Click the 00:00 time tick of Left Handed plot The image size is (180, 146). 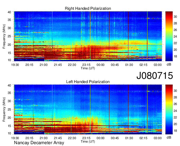click(x=100, y=138)
